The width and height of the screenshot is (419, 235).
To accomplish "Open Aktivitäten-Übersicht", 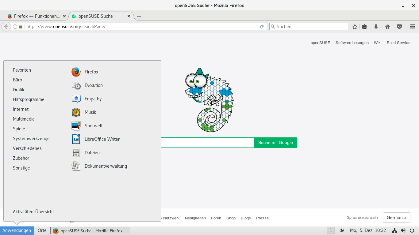I will (x=33, y=212).
